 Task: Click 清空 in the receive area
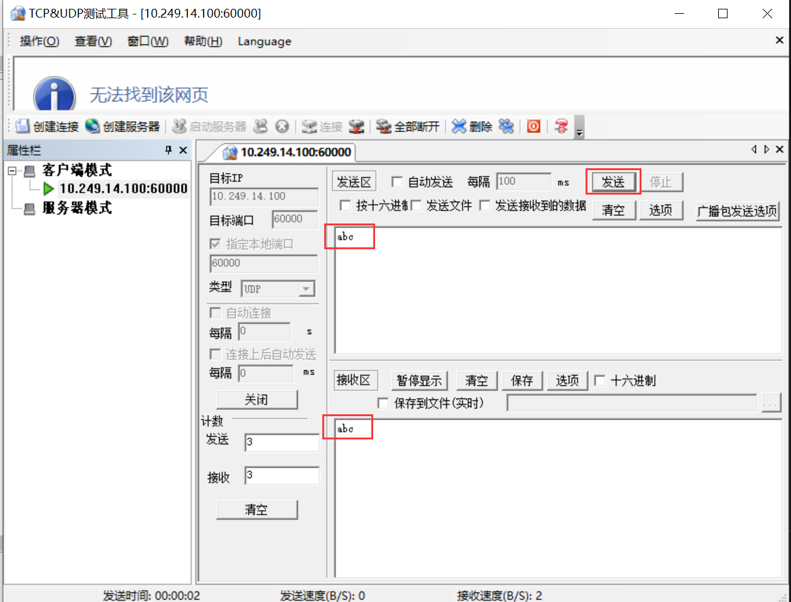(476, 380)
